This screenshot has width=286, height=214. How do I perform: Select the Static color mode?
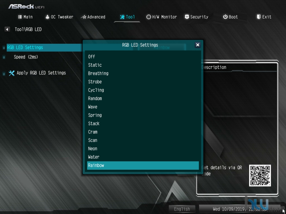tap(143, 65)
